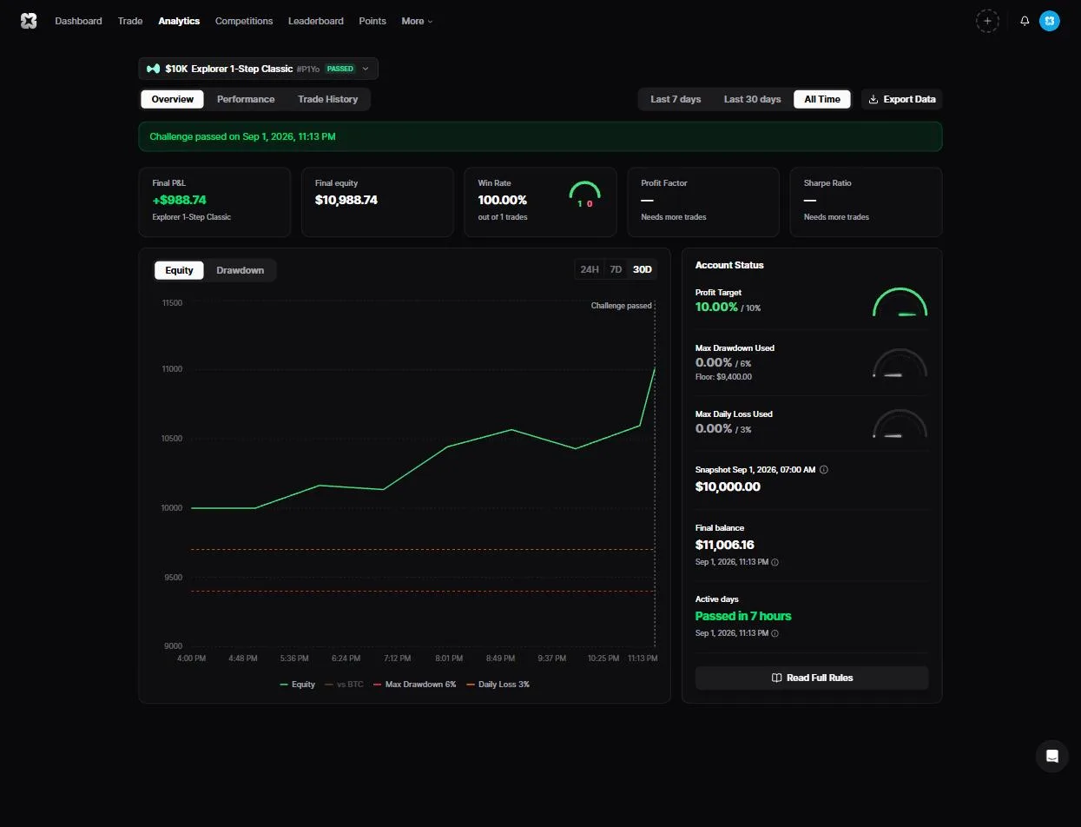Toggle the vs BTC legend series
Image resolution: width=1081 pixels, height=827 pixels.
345,685
